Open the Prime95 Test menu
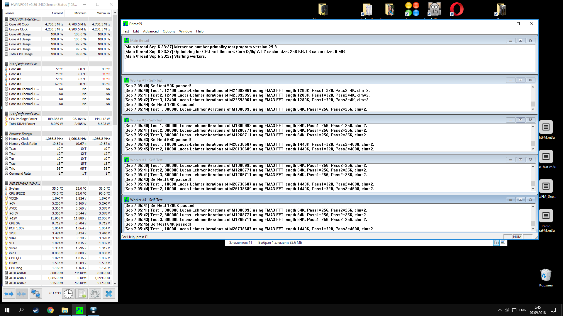Screen dimensions: 563x316 pos(126,31)
